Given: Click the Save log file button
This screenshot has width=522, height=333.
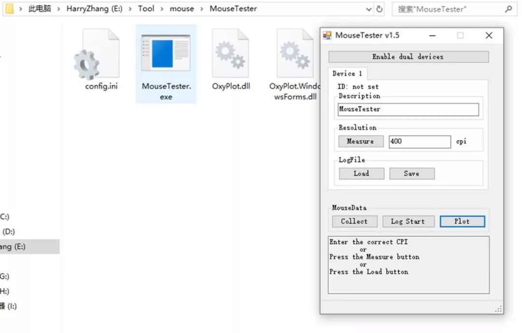Looking at the screenshot, I should (x=412, y=174).
